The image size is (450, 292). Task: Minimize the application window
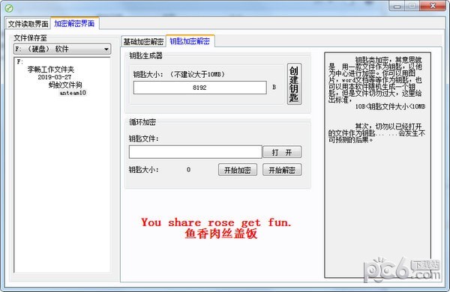[397, 6]
